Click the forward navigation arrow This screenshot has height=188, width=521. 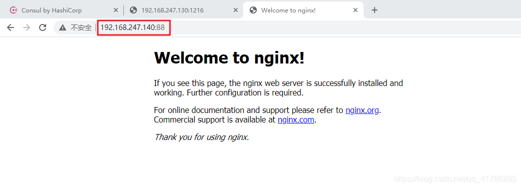tap(27, 27)
